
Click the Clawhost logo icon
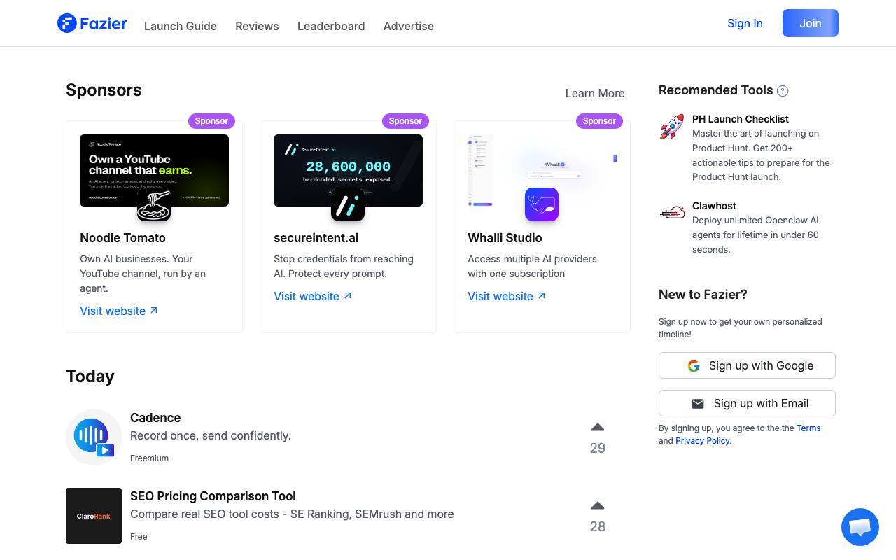pyautogui.click(x=672, y=212)
